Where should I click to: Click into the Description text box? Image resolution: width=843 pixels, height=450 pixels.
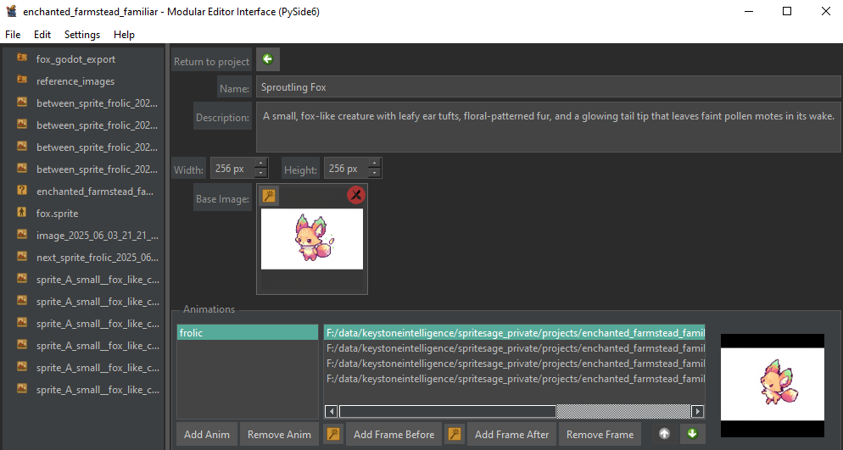[x=548, y=127]
